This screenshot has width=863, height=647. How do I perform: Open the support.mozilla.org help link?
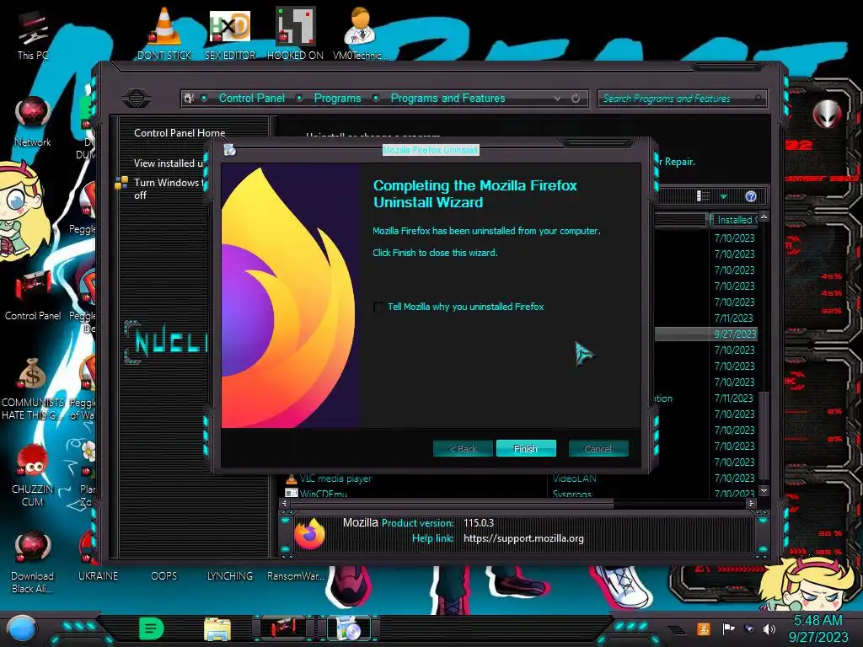pyautogui.click(x=523, y=538)
